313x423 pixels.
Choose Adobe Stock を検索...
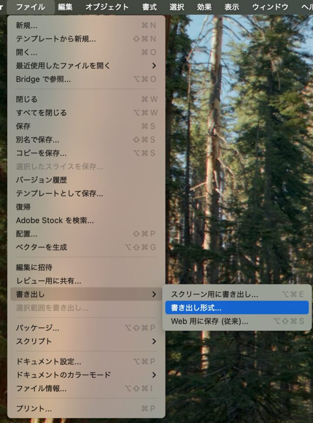pos(86,220)
